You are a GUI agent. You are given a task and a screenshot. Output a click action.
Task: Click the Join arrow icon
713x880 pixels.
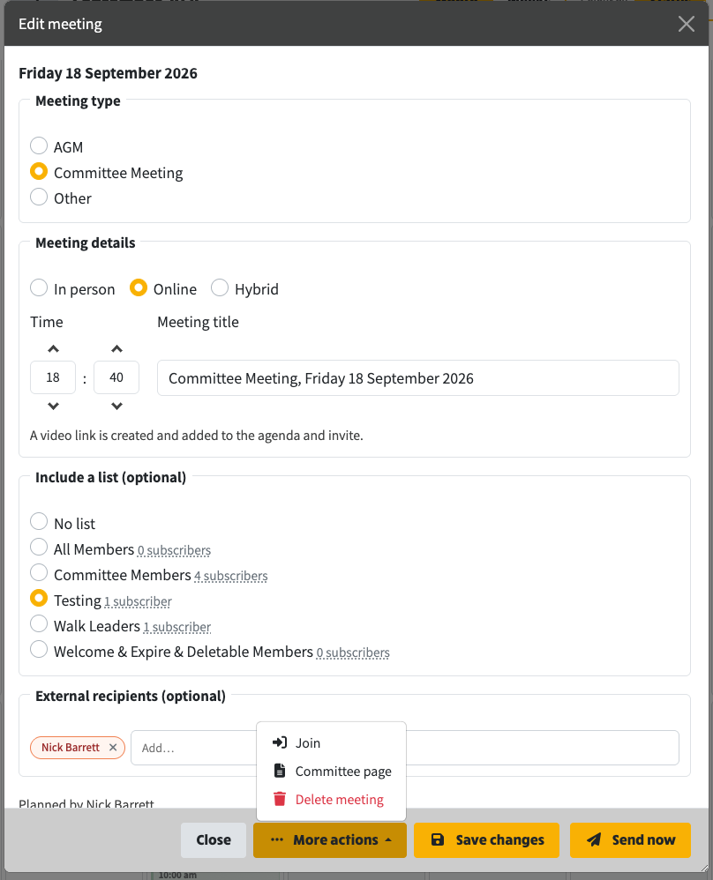[280, 742]
